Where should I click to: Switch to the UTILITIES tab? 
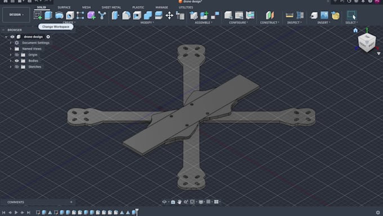pos(186,7)
